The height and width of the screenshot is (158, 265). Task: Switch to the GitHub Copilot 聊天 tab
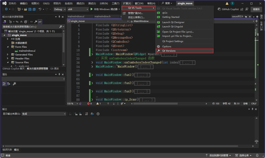click(14, 69)
